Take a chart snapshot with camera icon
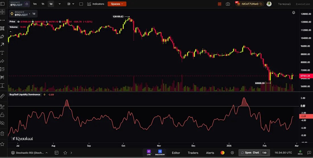The width and height of the screenshot is (313, 158). tap(228, 4)
